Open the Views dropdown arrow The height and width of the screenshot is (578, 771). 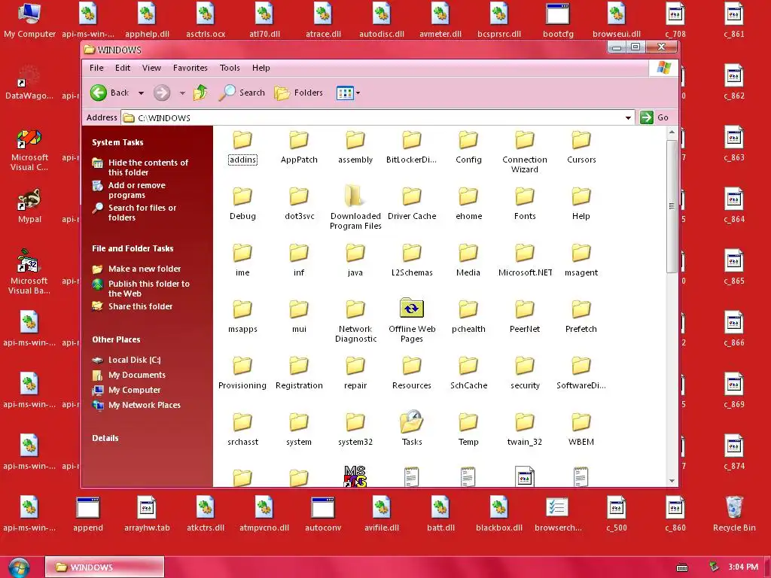(x=358, y=93)
